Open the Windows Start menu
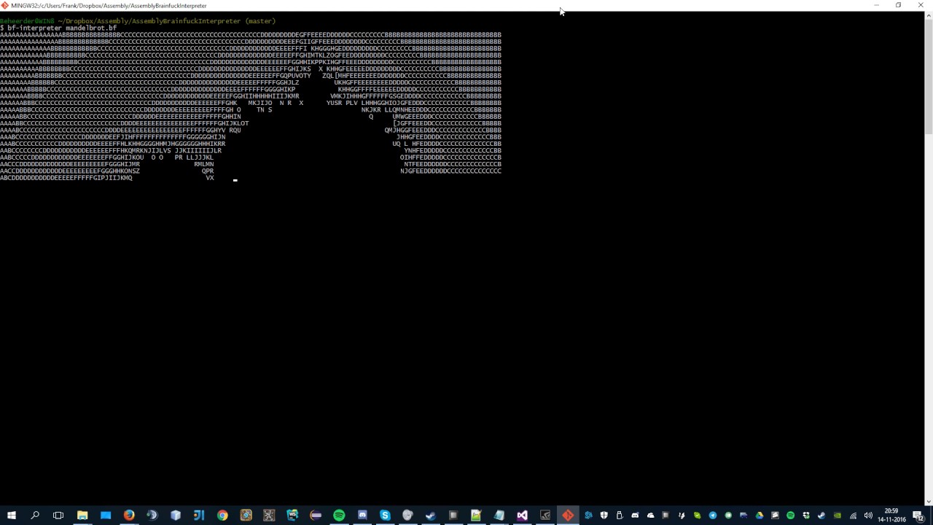This screenshot has height=525, width=933. point(12,516)
